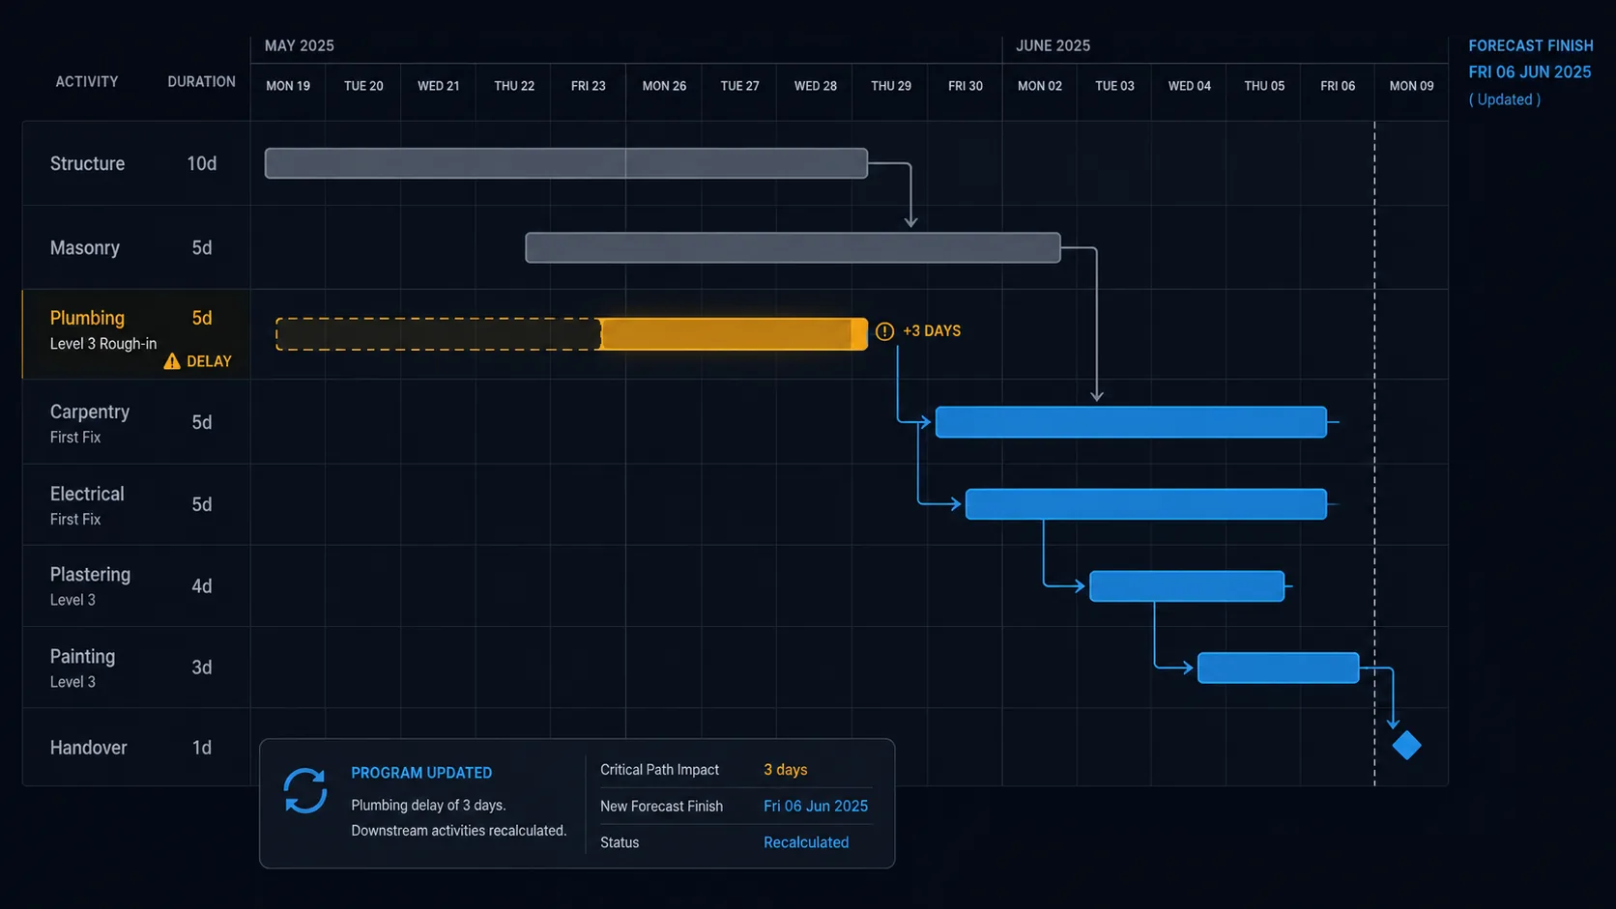Select the Painting Level 3 bar
Viewport: 1616px width, 909px height.
tap(1278, 668)
